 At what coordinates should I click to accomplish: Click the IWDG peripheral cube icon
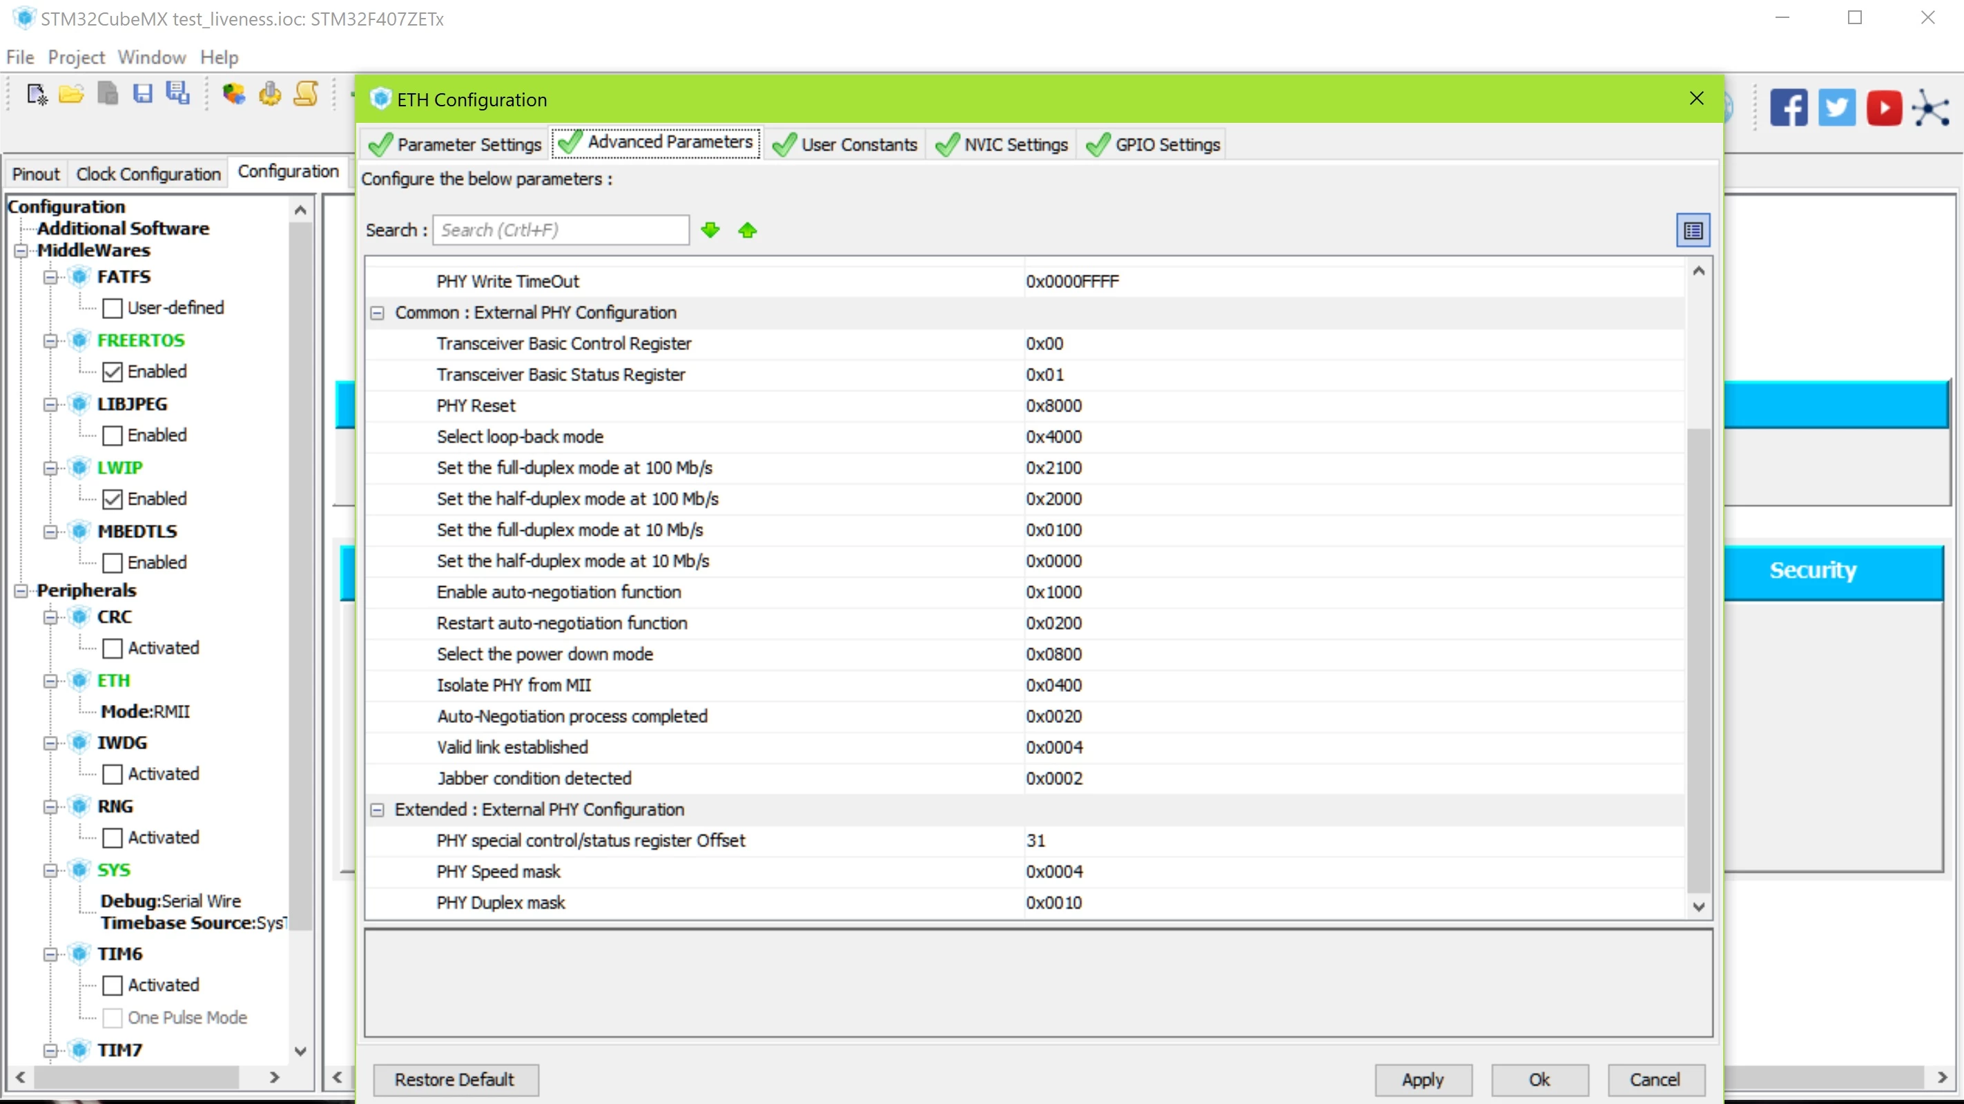click(80, 743)
